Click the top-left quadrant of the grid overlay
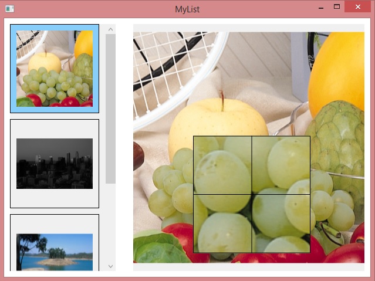375x281 pixels. (222, 165)
